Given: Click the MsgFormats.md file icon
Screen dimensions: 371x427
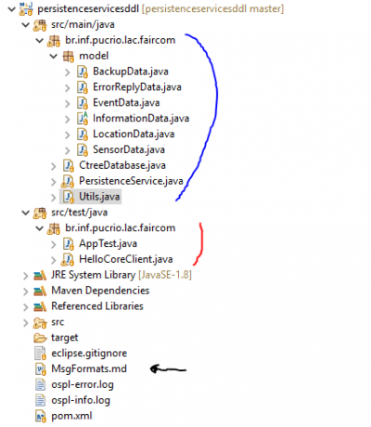Looking at the screenshot, I should coord(41,369).
